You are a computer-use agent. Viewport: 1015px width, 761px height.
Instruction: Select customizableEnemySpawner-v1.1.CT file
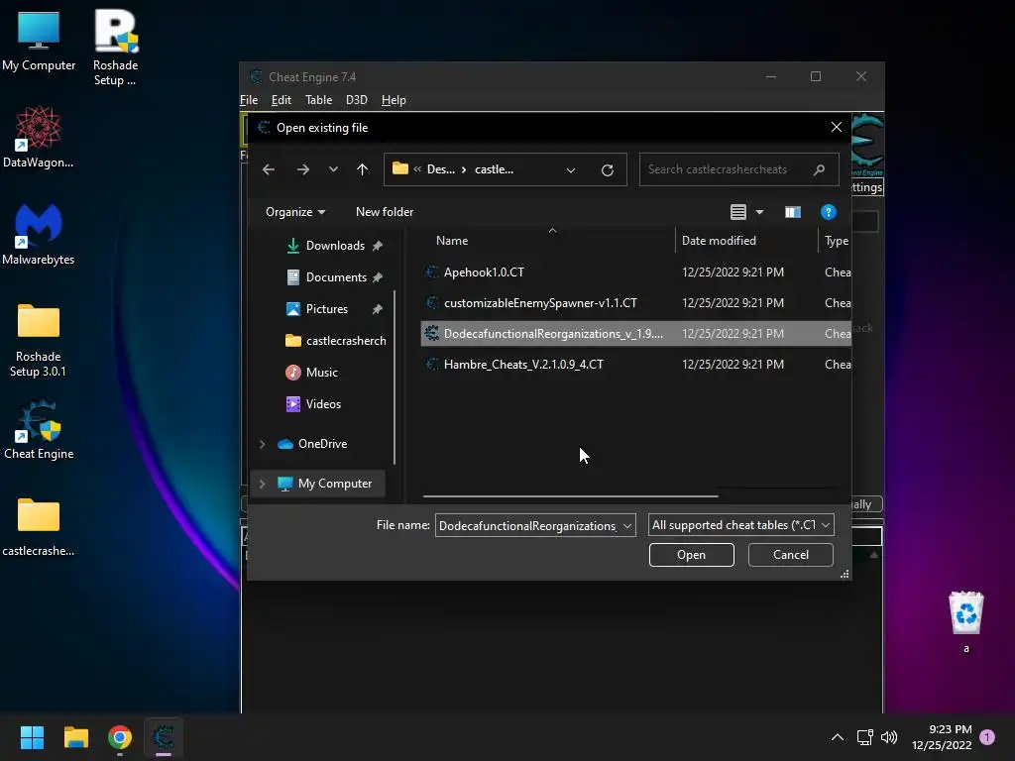pos(635,303)
